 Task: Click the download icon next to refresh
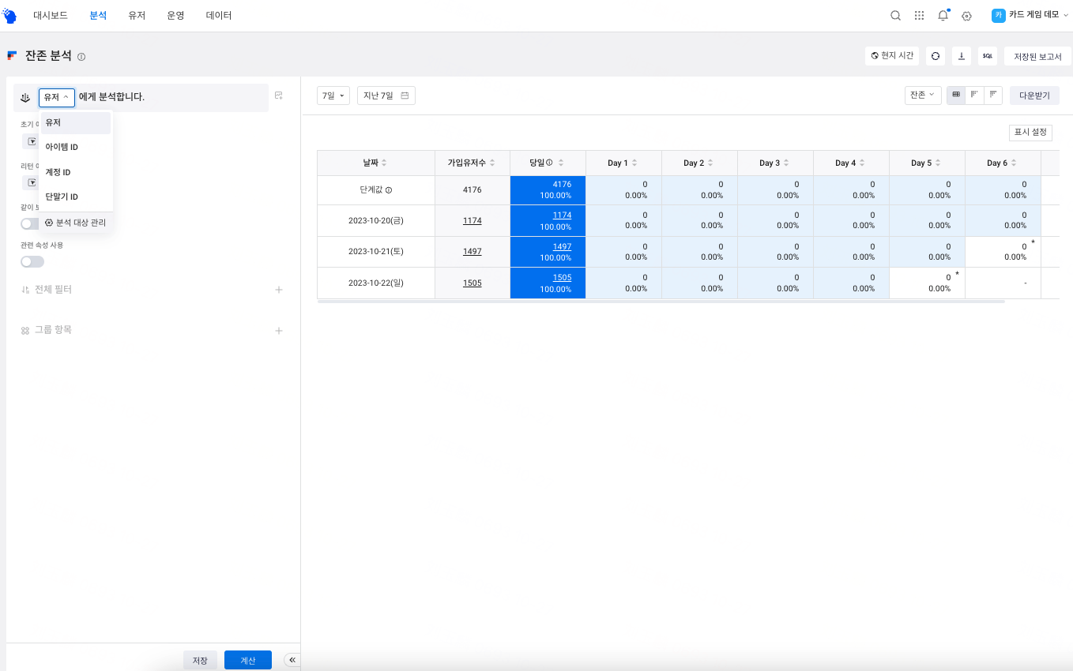[x=962, y=55]
